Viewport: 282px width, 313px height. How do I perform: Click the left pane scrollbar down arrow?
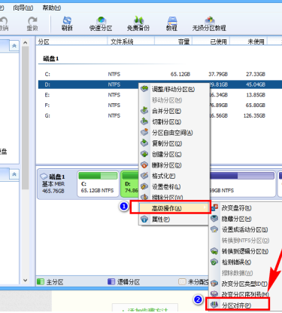click(x=26, y=281)
